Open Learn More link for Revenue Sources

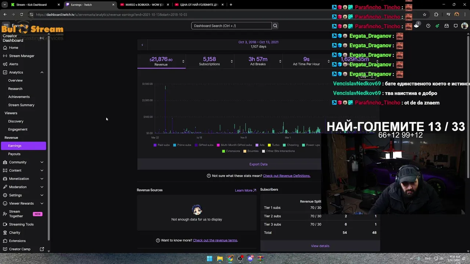pos(245,190)
